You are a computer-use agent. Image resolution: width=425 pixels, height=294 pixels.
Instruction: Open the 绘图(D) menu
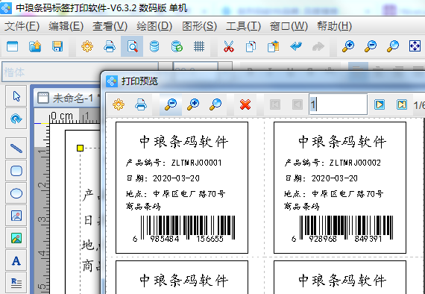(x=154, y=26)
